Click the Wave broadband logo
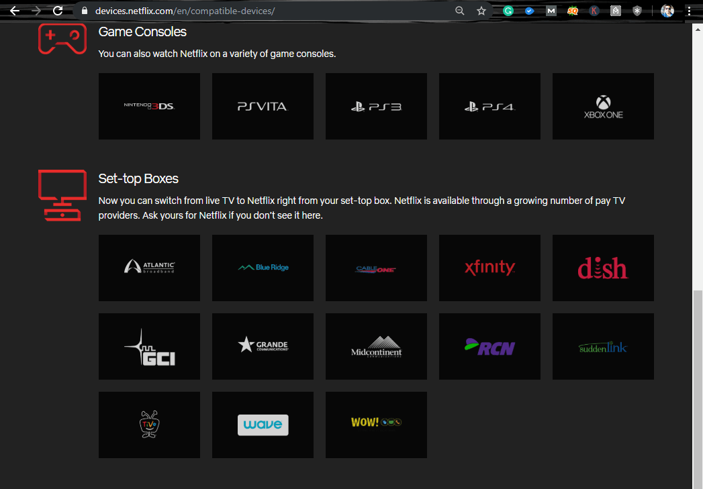The width and height of the screenshot is (703, 489). tap(262, 425)
